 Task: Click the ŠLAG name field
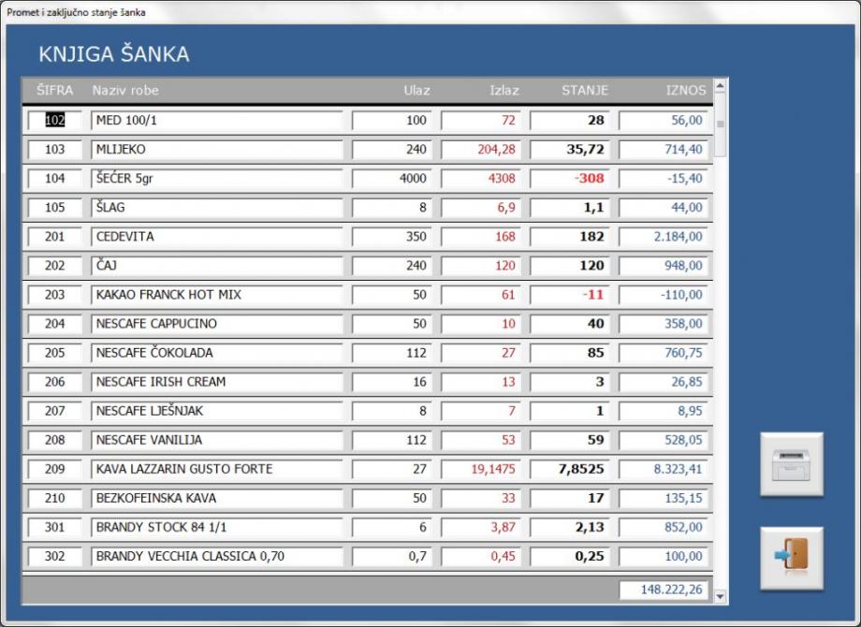pos(217,208)
